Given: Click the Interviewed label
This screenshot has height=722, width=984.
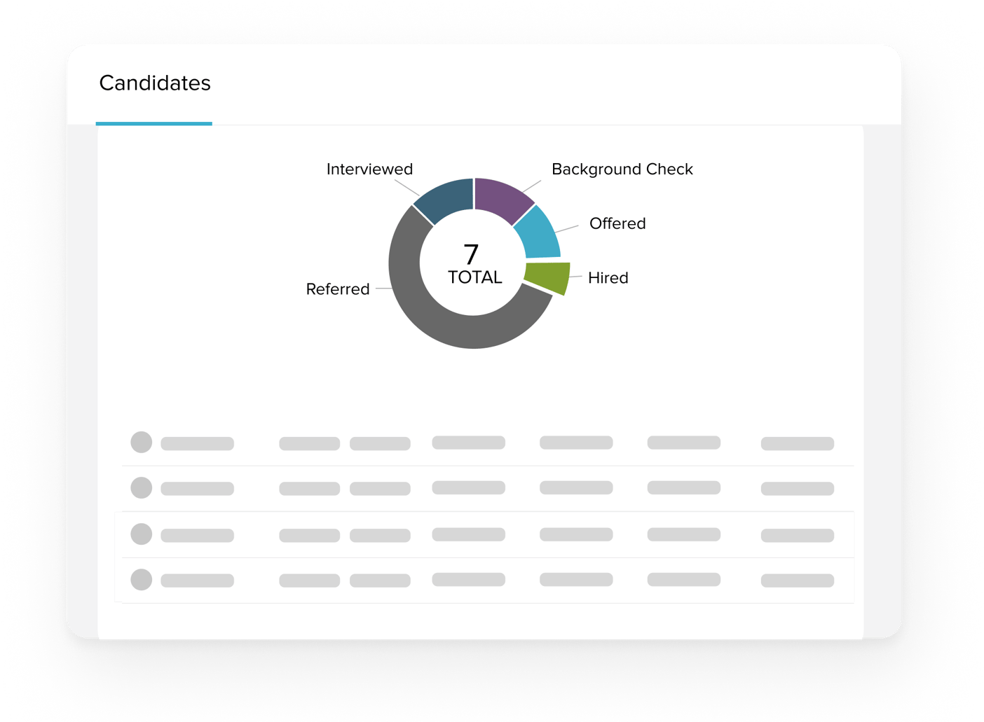Looking at the screenshot, I should 369,169.
